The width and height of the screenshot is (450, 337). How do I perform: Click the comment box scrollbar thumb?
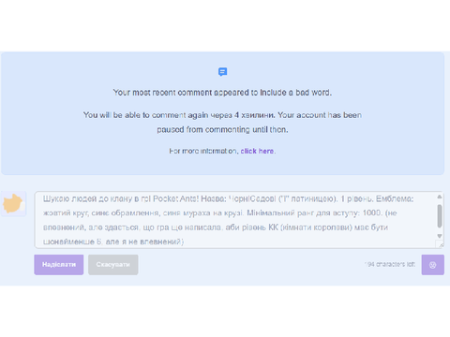click(x=440, y=216)
